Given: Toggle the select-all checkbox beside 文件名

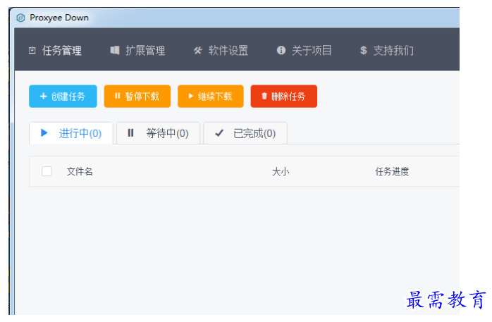Looking at the screenshot, I should (x=47, y=171).
